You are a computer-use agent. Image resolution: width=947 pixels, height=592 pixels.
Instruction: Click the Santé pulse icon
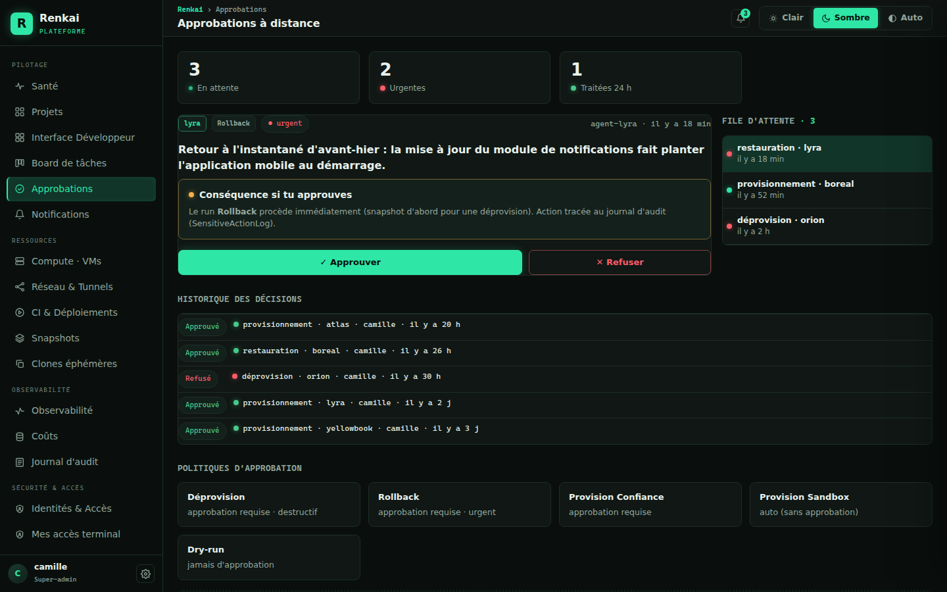pos(20,86)
